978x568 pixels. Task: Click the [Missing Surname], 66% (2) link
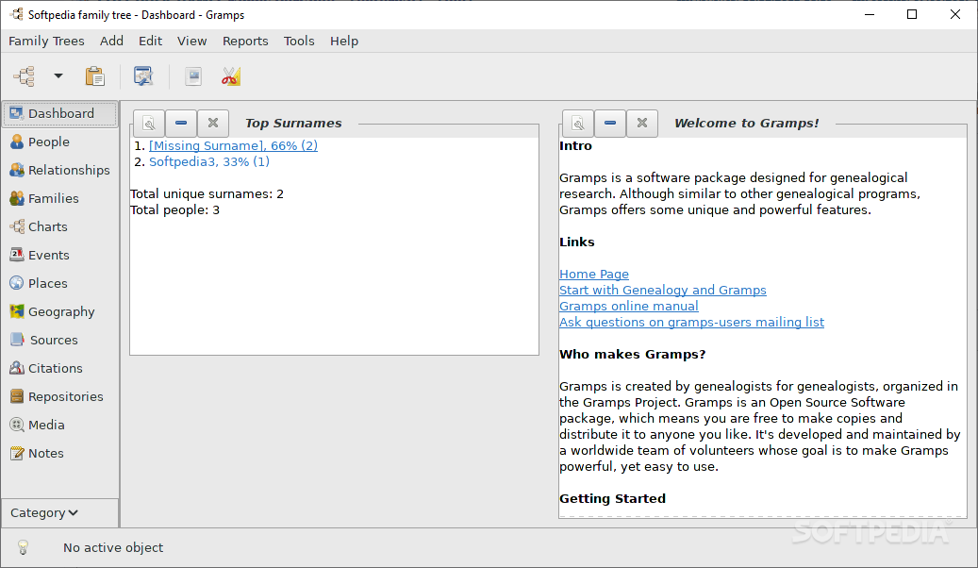tap(233, 145)
